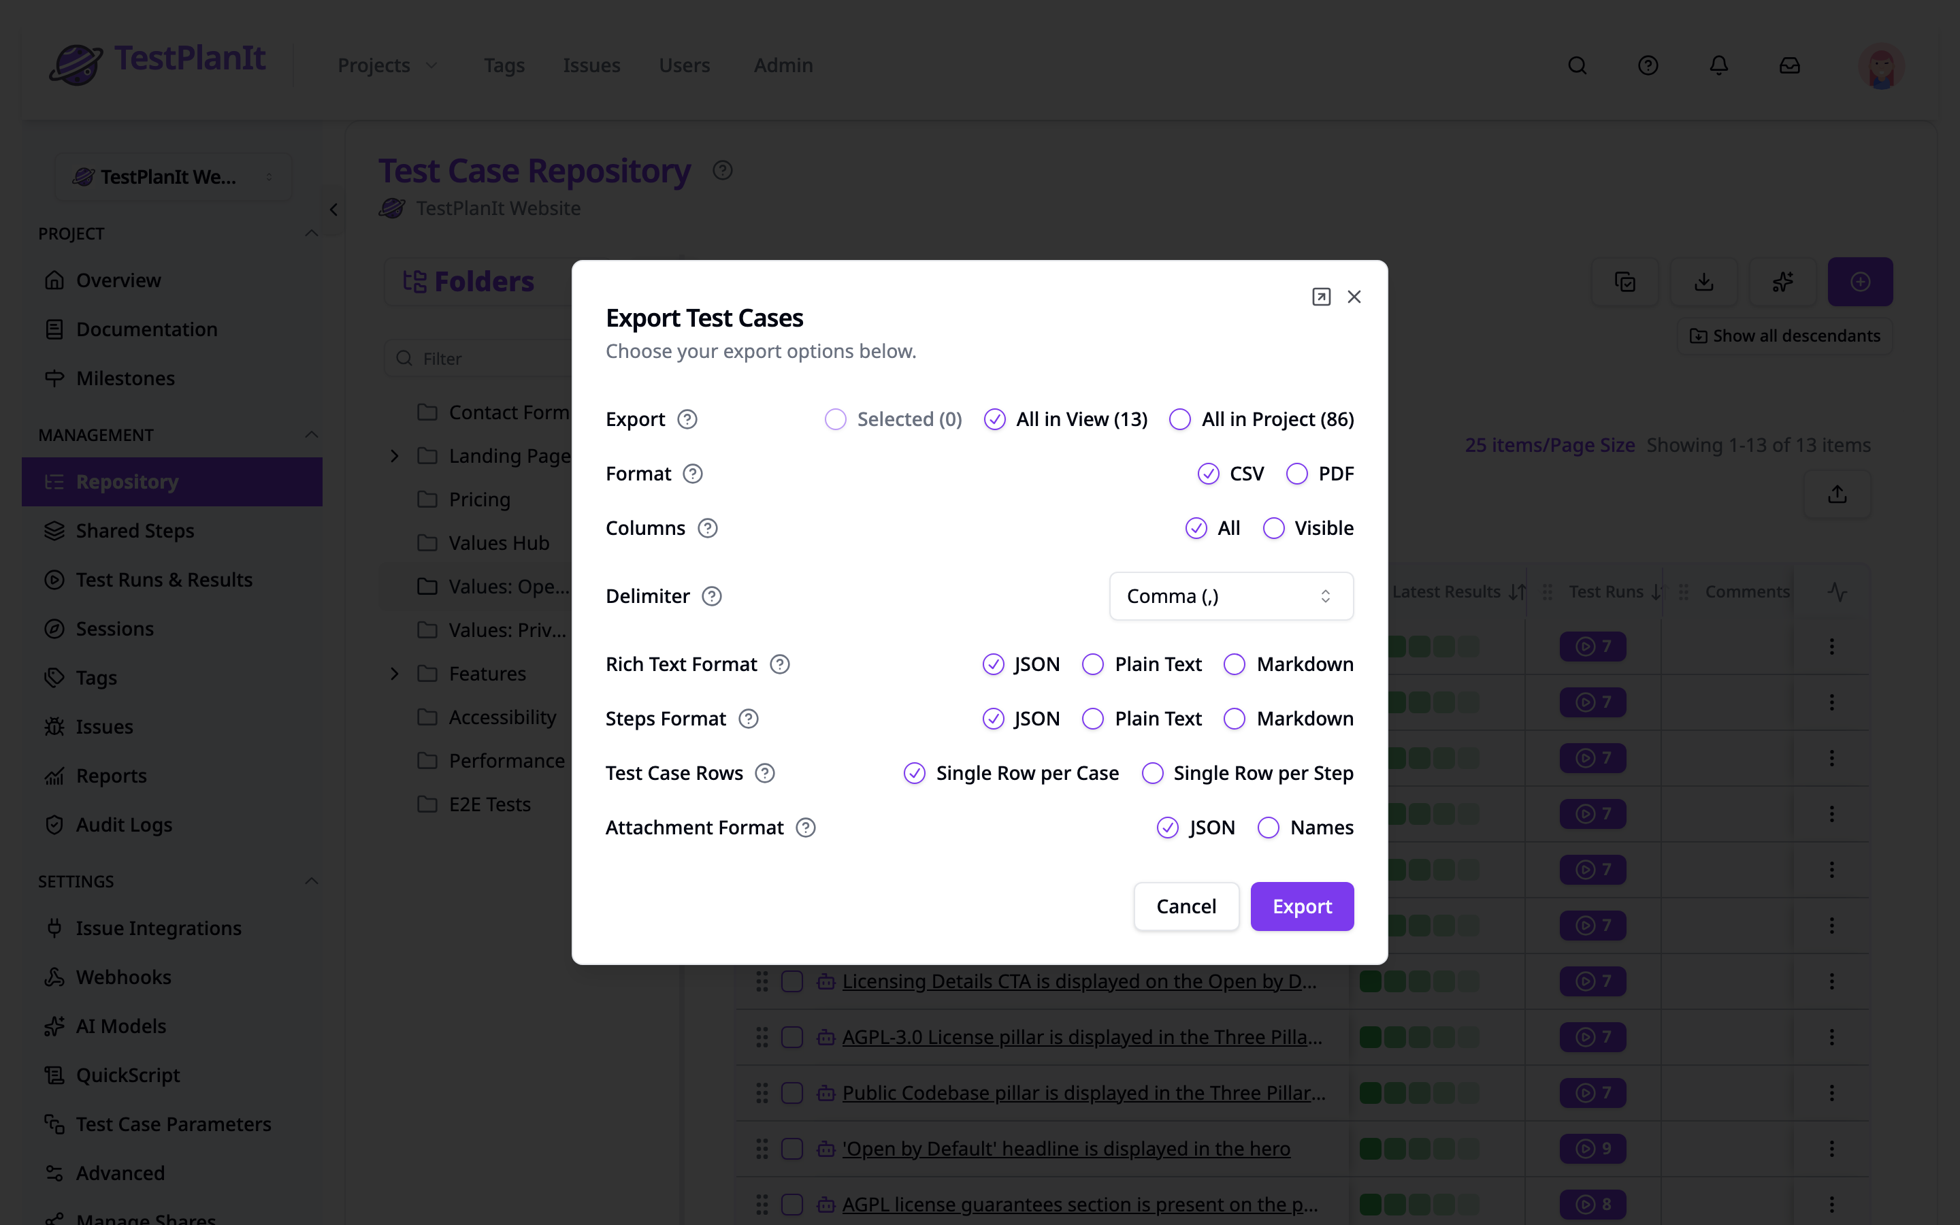Click the help icon beside Attachment Format
The width and height of the screenshot is (1960, 1225).
coord(805,827)
